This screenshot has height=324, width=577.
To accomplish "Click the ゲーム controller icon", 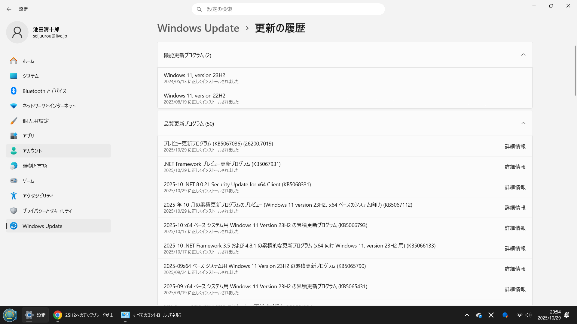I will coord(14,181).
